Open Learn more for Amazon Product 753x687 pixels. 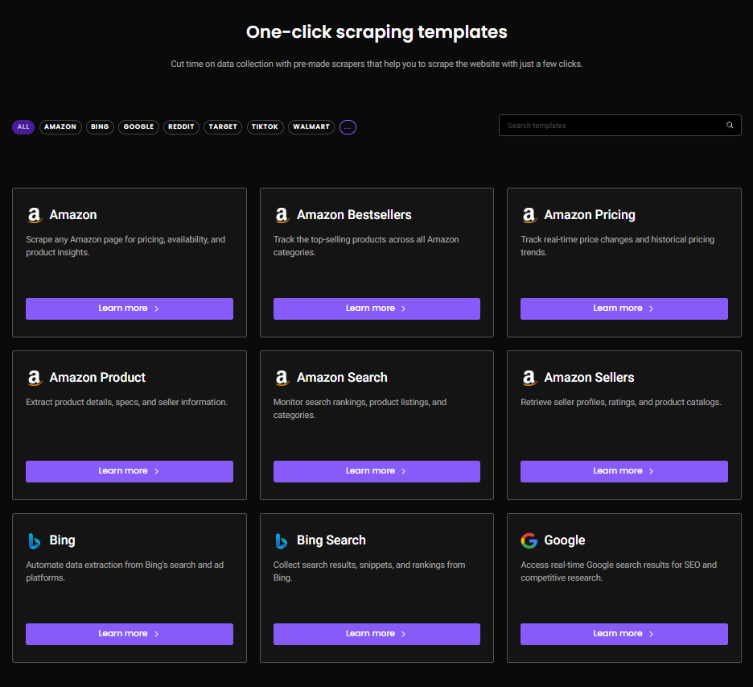(130, 471)
